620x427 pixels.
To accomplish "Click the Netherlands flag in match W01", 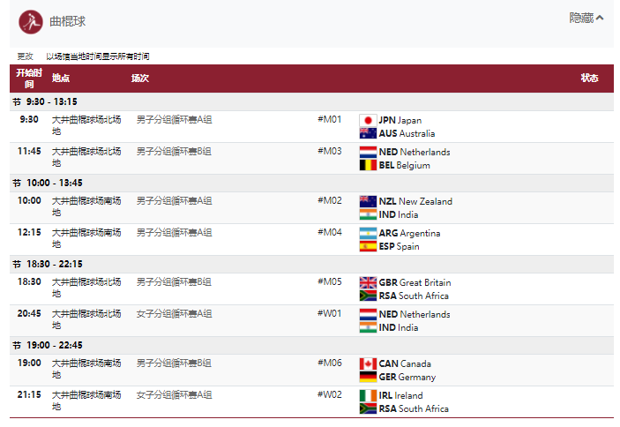I will (x=368, y=314).
